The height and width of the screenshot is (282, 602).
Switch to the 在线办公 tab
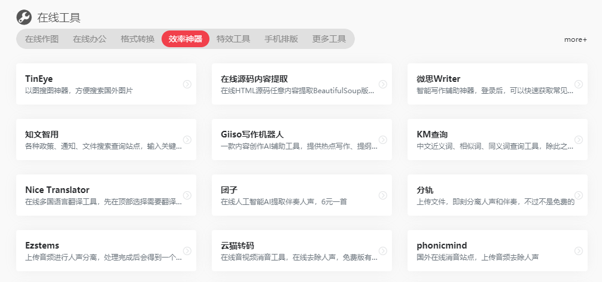tap(90, 39)
